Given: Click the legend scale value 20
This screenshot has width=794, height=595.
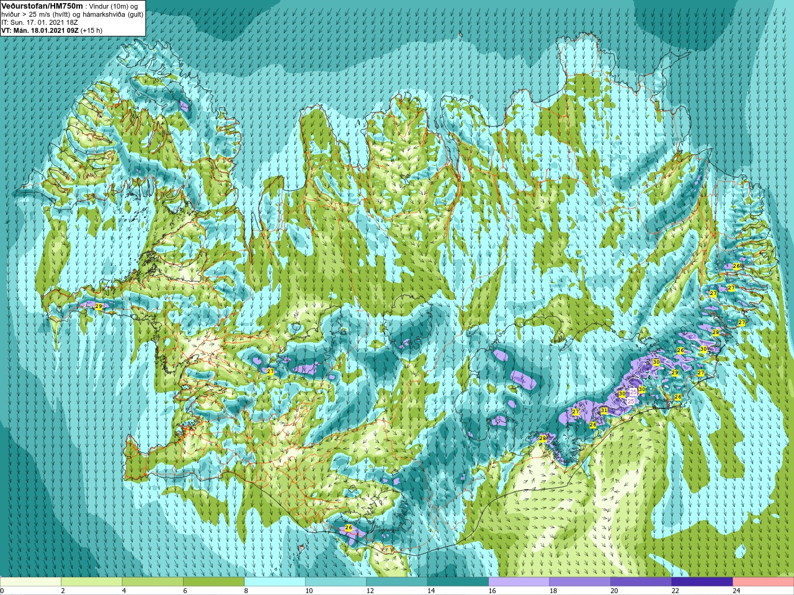Looking at the screenshot, I should (615, 591).
